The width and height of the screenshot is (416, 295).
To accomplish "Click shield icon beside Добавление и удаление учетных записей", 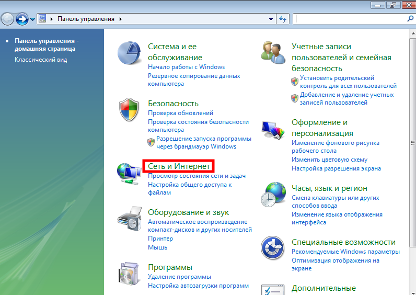I will 295,98.
